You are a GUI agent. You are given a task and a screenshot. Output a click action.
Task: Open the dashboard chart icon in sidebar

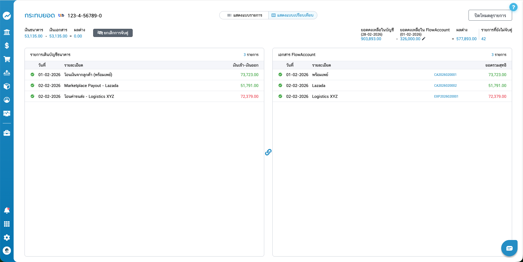coord(7,16)
